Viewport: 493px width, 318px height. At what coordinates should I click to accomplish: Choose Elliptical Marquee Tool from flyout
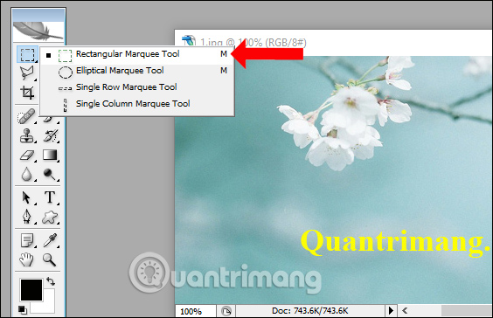(x=137, y=71)
